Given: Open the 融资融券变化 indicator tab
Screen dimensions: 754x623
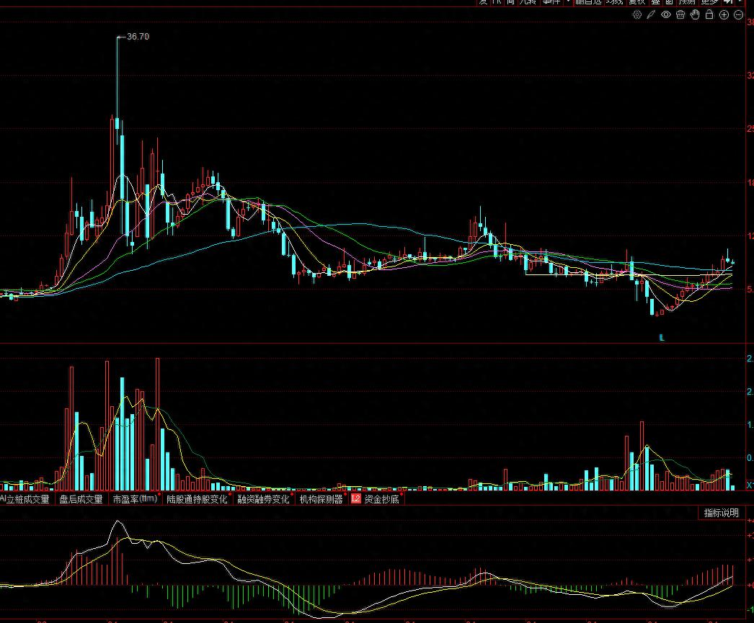Looking at the screenshot, I should tap(264, 499).
